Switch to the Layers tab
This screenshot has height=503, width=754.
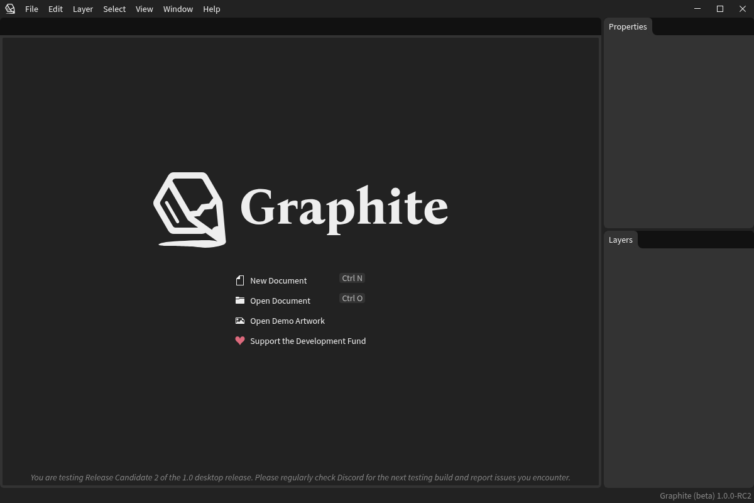(x=620, y=240)
